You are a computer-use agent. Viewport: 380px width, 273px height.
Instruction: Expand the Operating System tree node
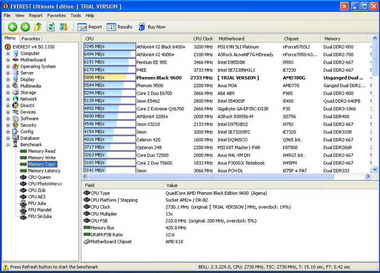click(8, 67)
